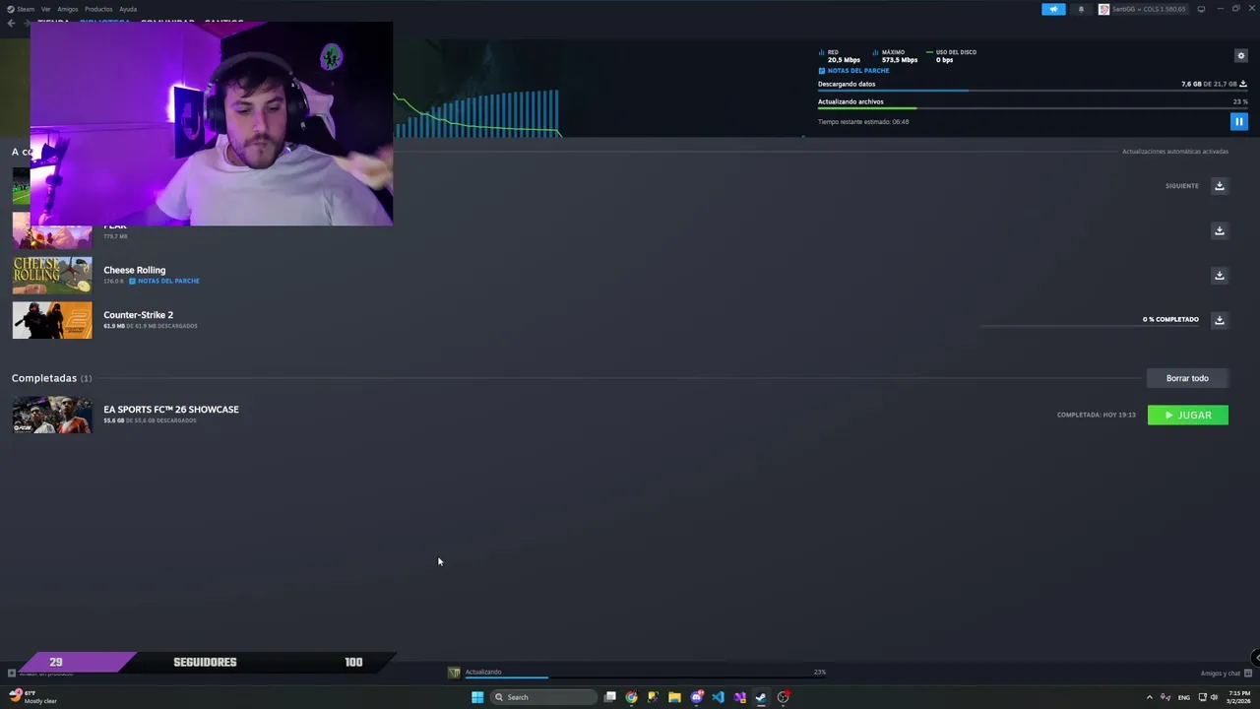Switch to Big Picture mode icon
The height and width of the screenshot is (709, 1260).
pyautogui.click(x=1201, y=9)
